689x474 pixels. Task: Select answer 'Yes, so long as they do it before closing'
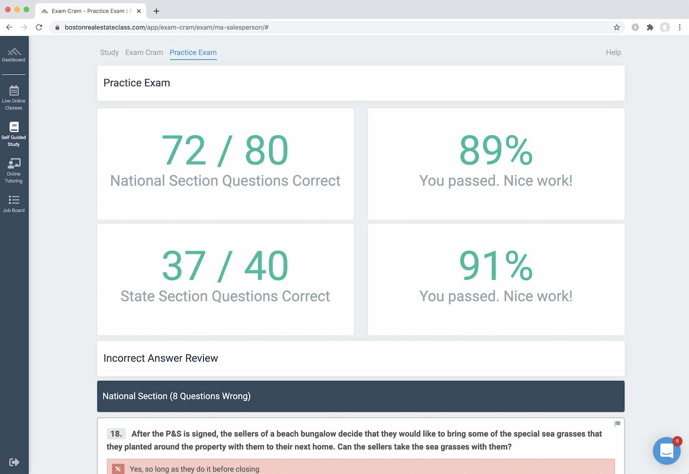(194, 469)
